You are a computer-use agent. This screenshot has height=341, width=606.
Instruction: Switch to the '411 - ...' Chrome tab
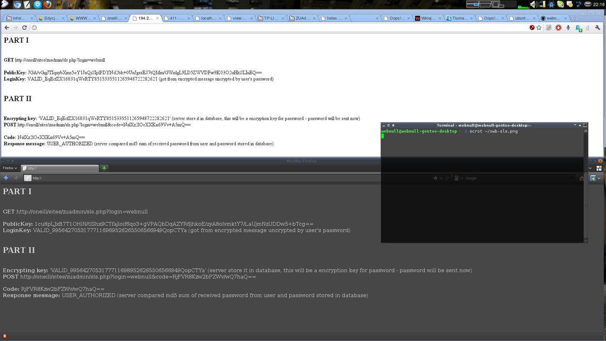177,18
